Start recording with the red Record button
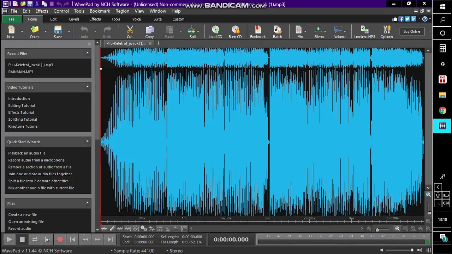This screenshot has height=254, width=452. (60, 240)
